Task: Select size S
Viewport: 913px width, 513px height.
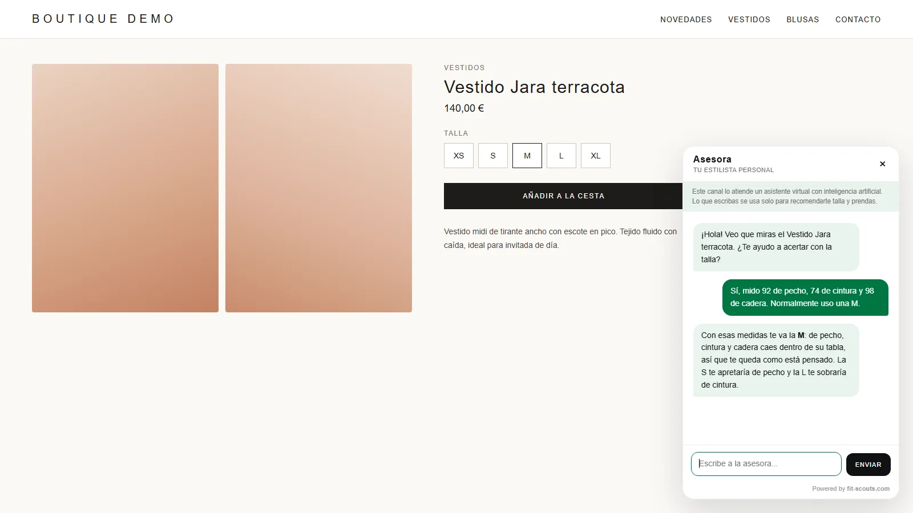Action: (x=493, y=156)
